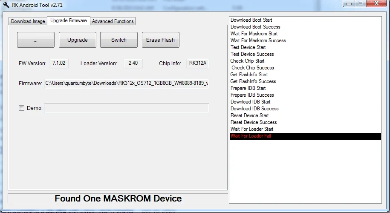Click the RK Android Tool wrench icon
Image resolution: width=390 pixels, height=213 pixels.
click(6, 5)
